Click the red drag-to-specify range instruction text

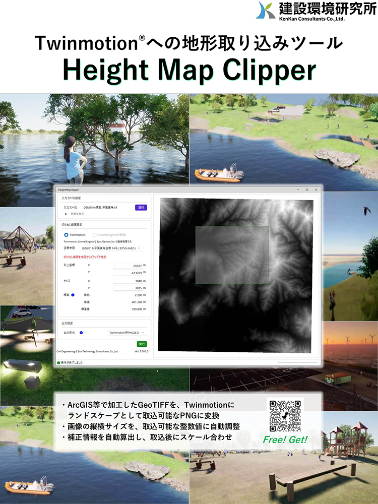[85, 257]
